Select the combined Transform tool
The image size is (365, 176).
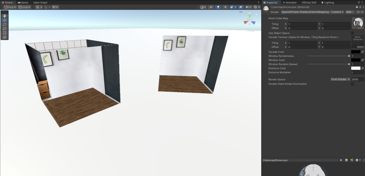[x=5, y=37]
